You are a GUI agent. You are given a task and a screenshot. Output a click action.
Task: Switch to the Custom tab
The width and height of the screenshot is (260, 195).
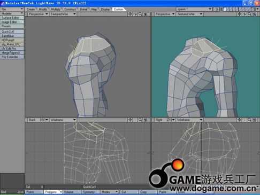(x=118, y=9)
